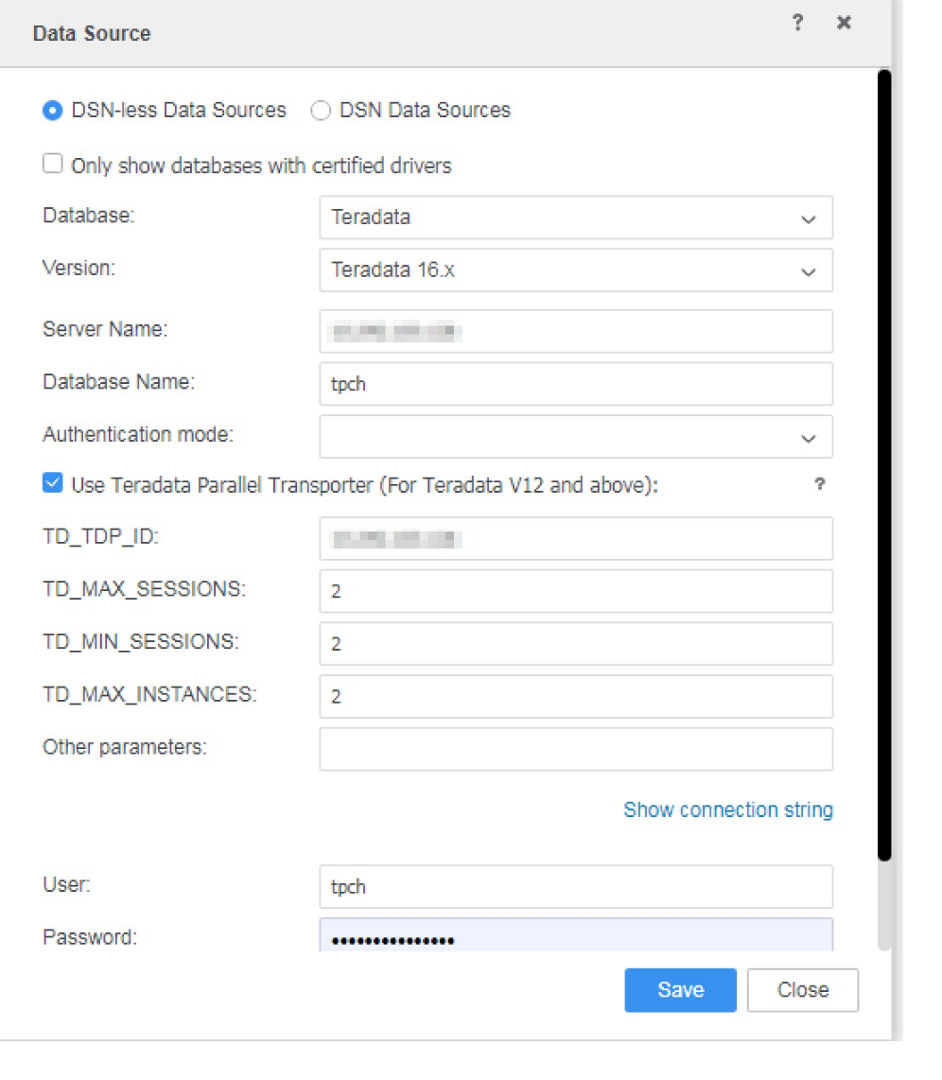Select DSN-less Data Sources radio button
This screenshot has width=942, height=1080.
click(52, 111)
